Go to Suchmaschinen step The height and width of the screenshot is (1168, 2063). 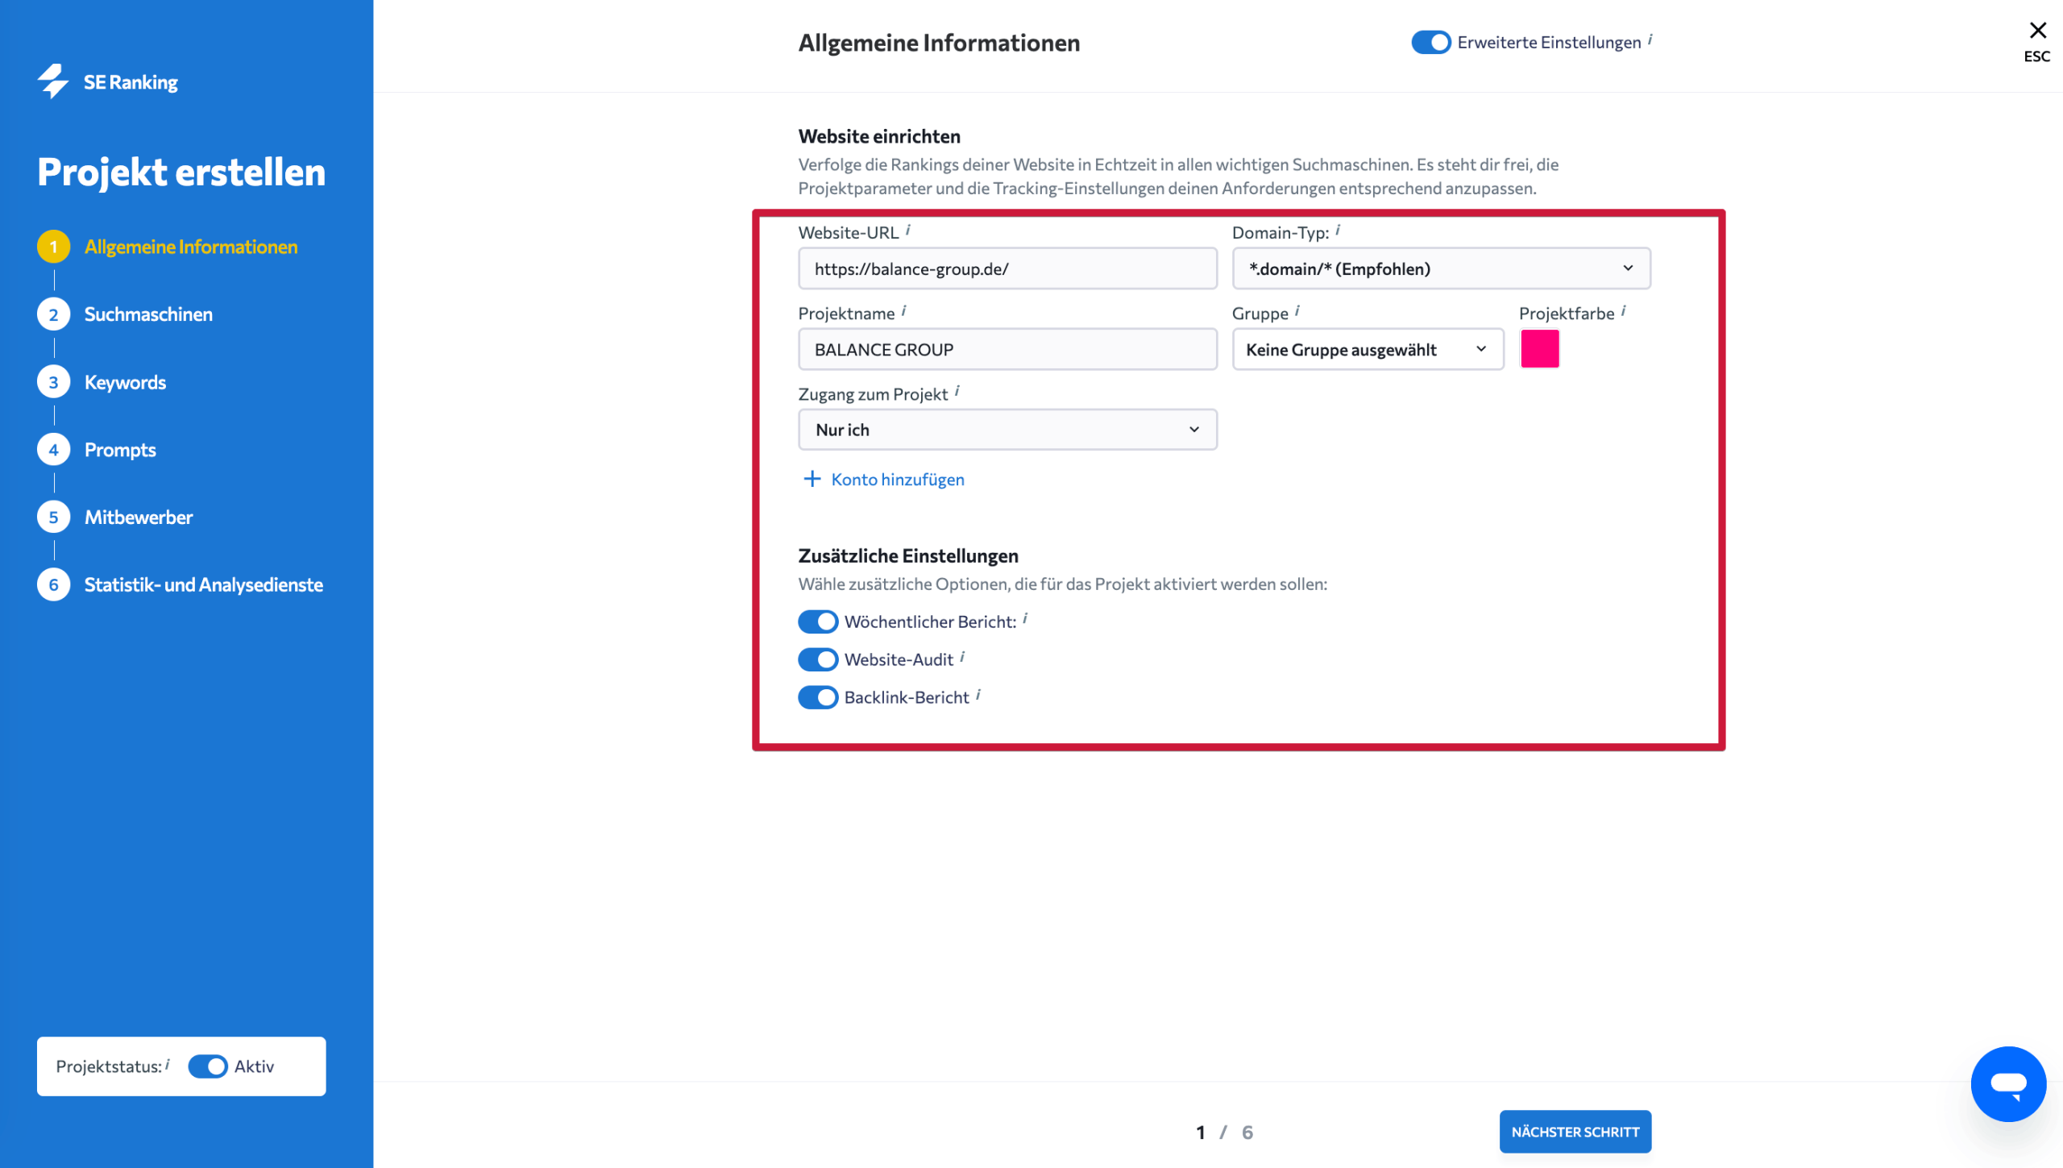(148, 314)
